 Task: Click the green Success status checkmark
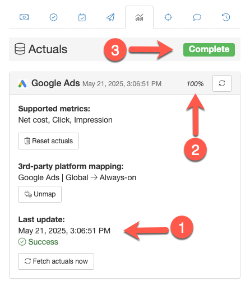coord(22,242)
